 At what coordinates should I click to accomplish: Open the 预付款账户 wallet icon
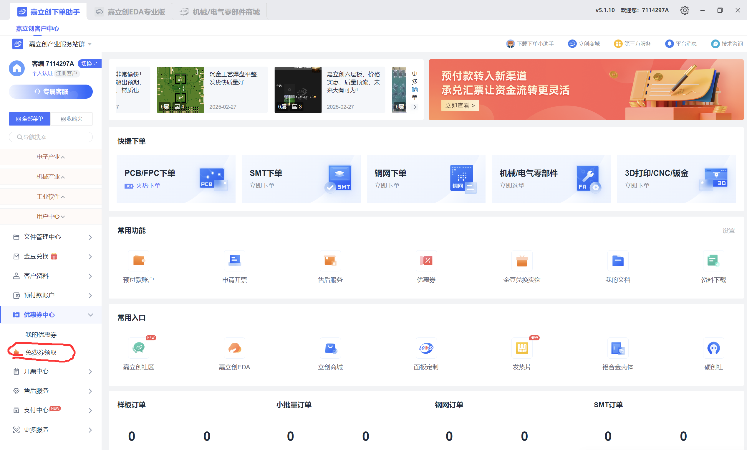[x=138, y=261]
